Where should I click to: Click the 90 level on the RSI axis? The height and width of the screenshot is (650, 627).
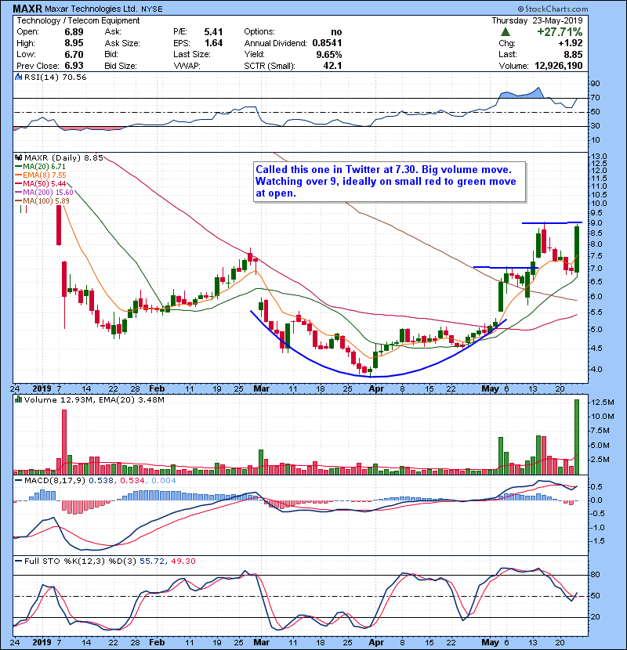point(595,84)
